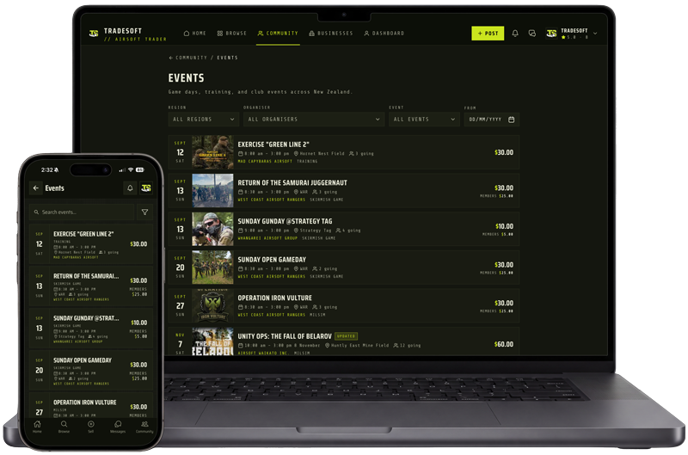Image resolution: width=688 pixels, height=455 pixels.
Task: Click the + POST button
Action: tap(488, 34)
